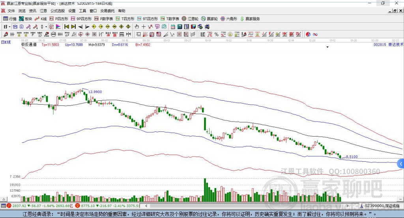Click the Bt=7.4902 indicator value

tap(143, 45)
